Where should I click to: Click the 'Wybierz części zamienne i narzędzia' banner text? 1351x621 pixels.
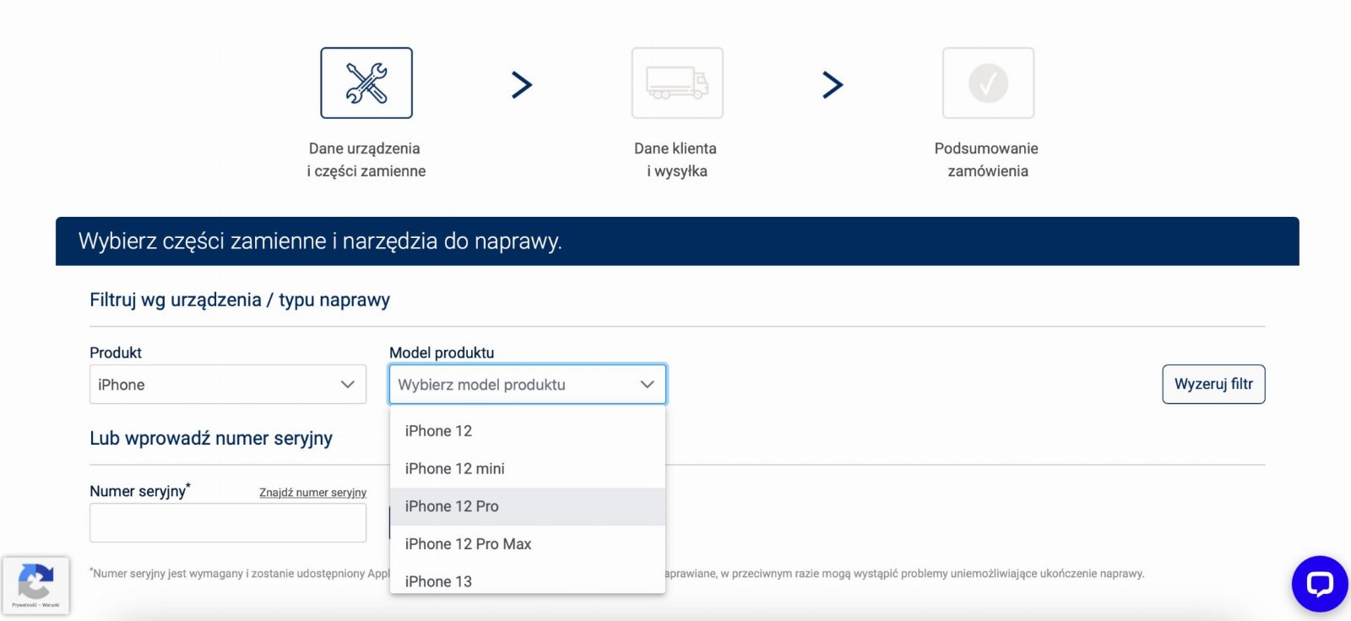(320, 241)
